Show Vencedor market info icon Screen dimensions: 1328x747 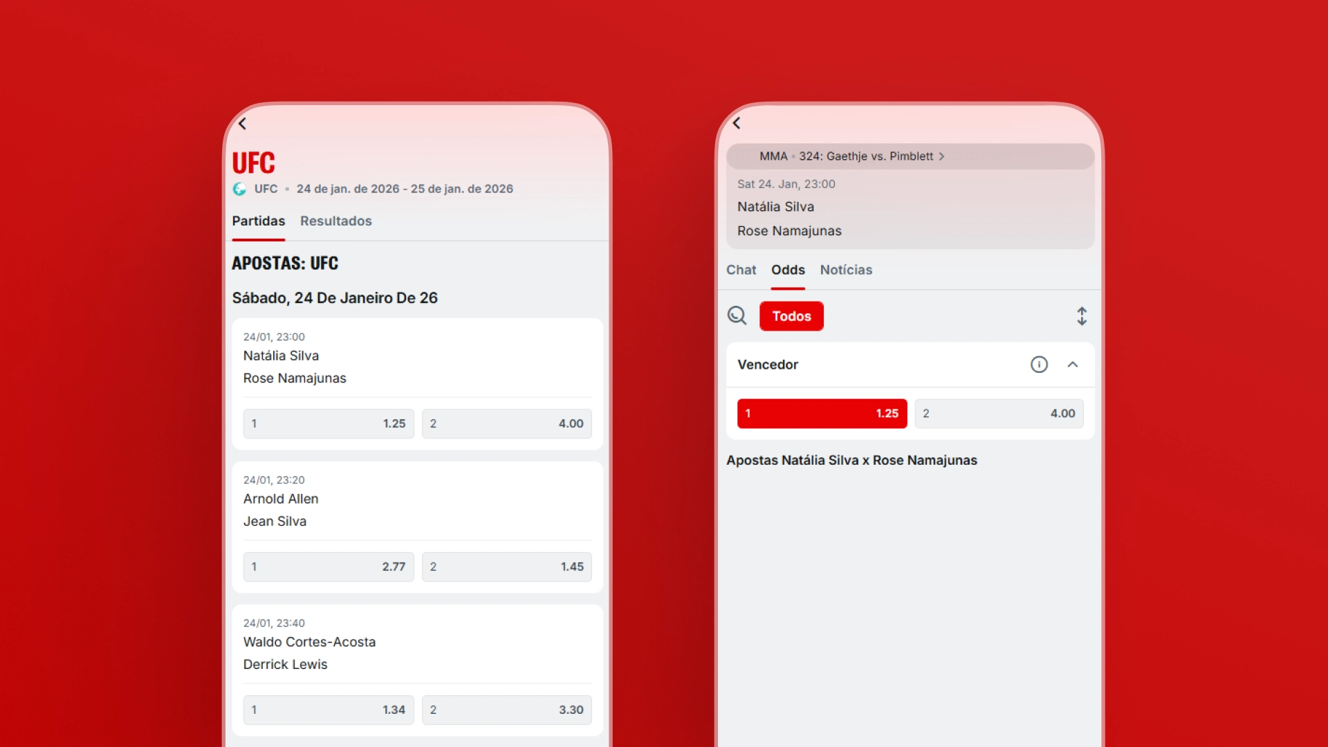[1039, 365]
